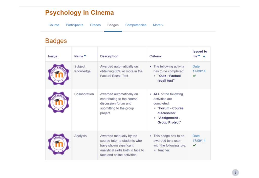Click the Psychology in Cinema course title
The width and height of the screenshot is (259, 178).
tap(79, 13)
